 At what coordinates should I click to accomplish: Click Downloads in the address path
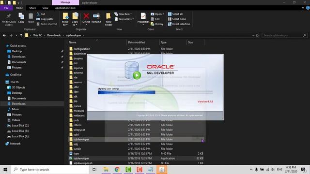[54, 35]
